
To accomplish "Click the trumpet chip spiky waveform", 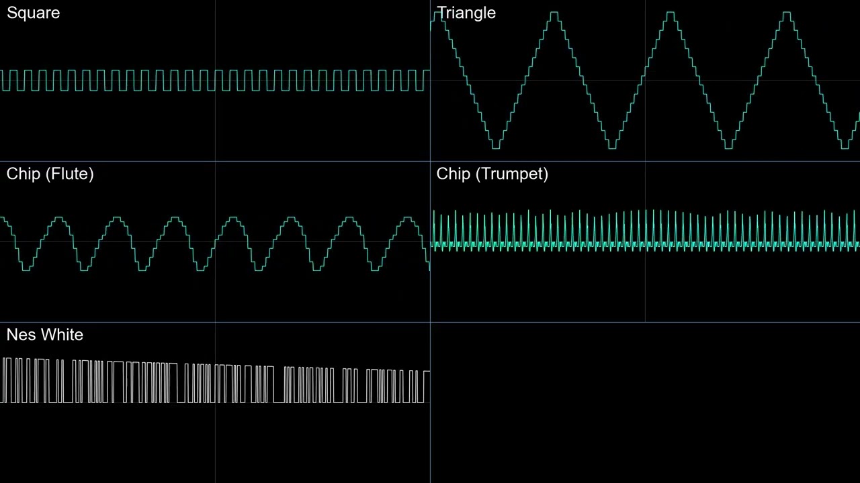I will 645,231.
